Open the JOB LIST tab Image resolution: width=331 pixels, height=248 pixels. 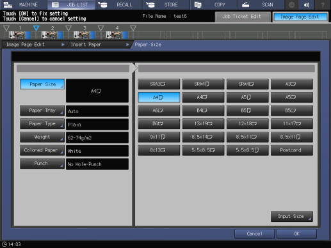coord(71,4)
